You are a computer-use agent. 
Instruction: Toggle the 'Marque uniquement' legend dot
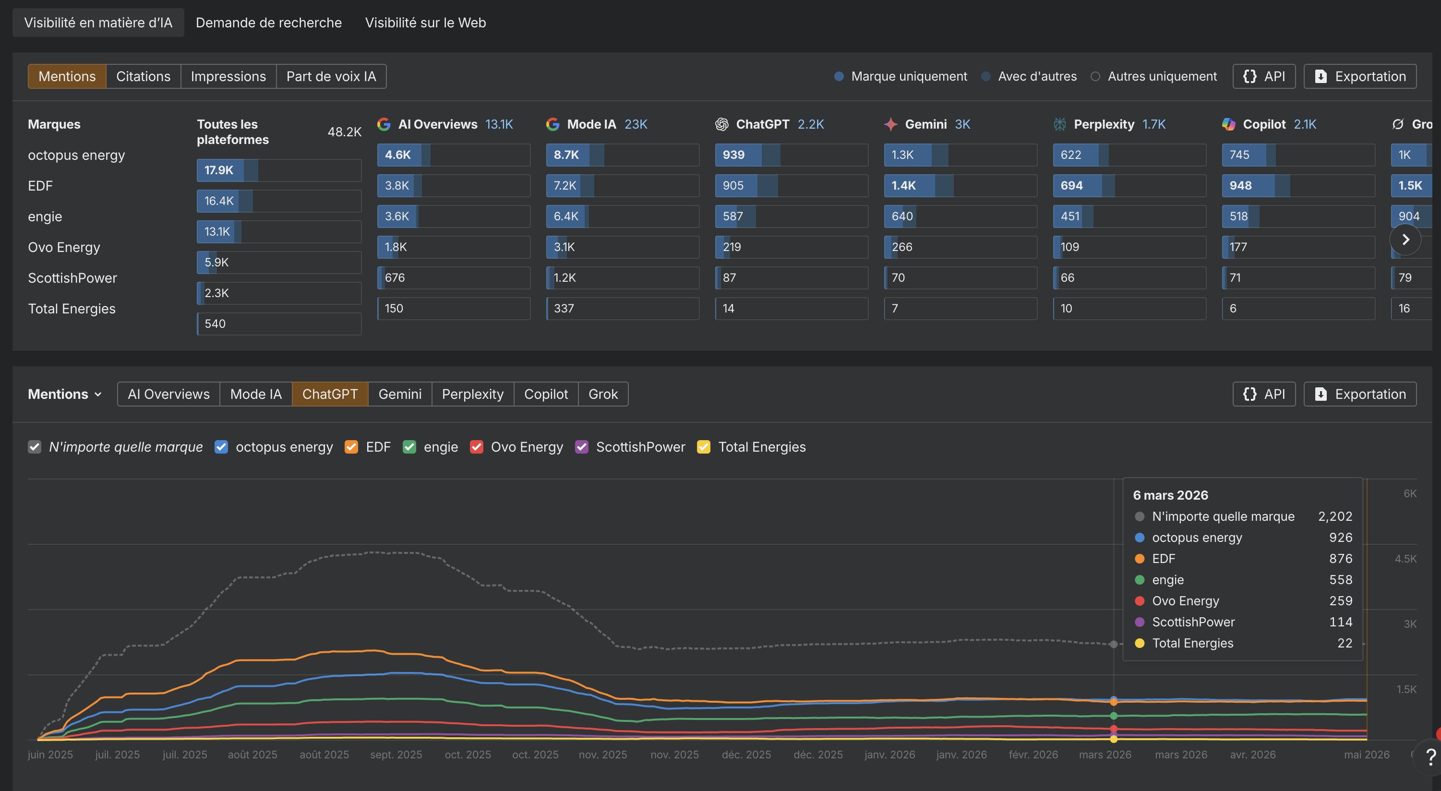pos(839,77)
